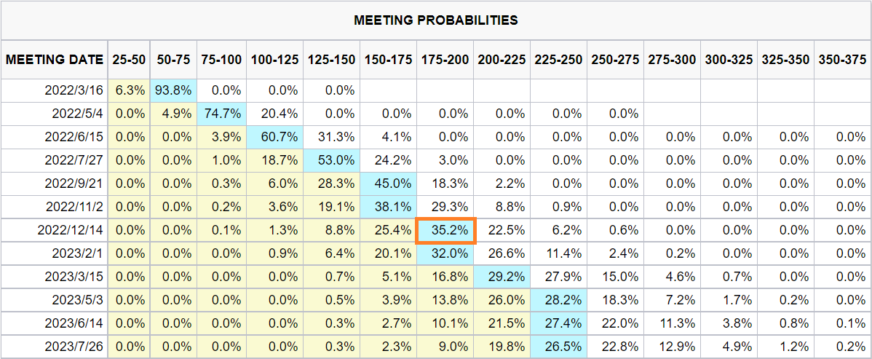Click the 45.0% cell for 2022/9/21
872x359 pixels.
click(388, 184)
